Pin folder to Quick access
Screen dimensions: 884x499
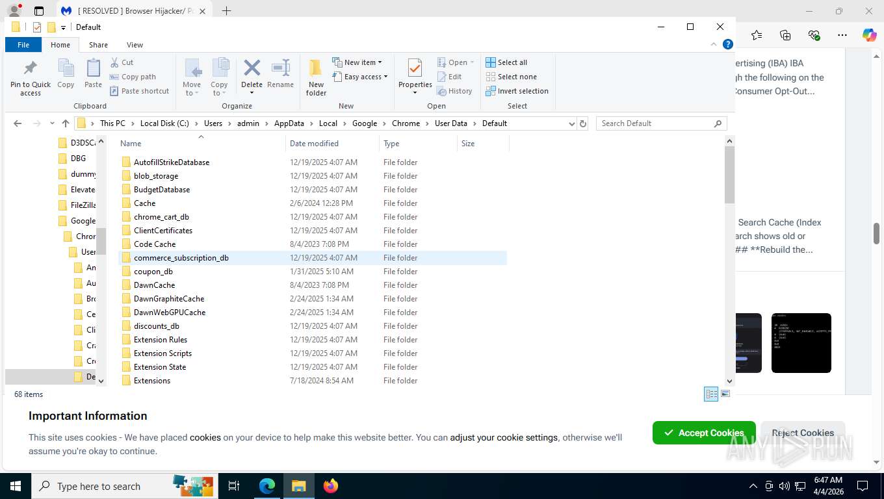31,78
